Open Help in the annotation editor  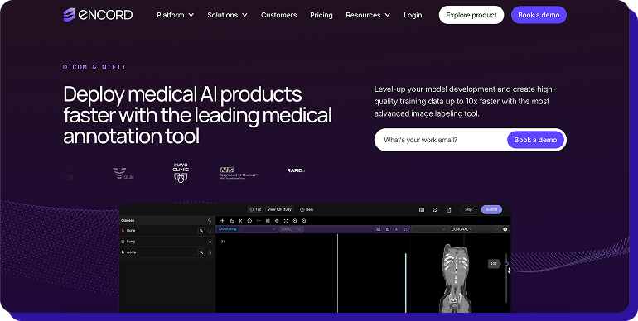pyautogui.click(x=307, y=209)
